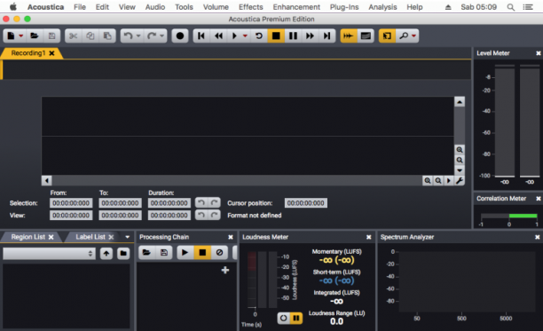The width and height of the screenshot is (543, 331).
Task: Click the Cursor position time field
Action: click(305, 203)
